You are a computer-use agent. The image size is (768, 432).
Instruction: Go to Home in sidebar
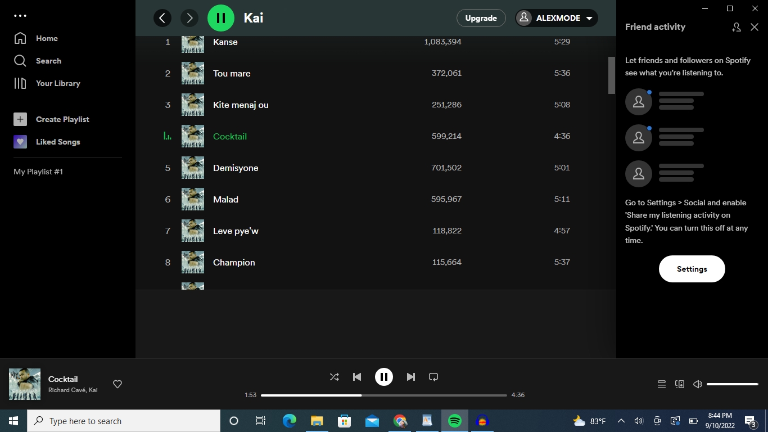point(36,38)
